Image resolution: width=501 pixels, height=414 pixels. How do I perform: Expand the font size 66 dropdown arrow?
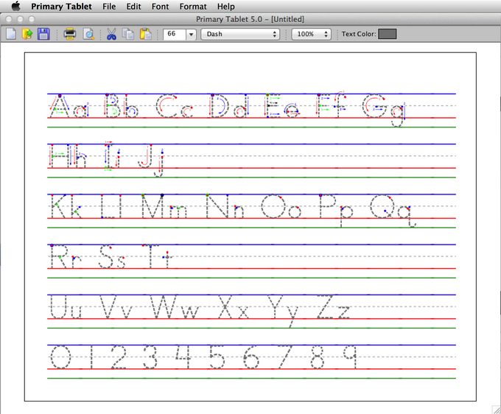(191, 34)
